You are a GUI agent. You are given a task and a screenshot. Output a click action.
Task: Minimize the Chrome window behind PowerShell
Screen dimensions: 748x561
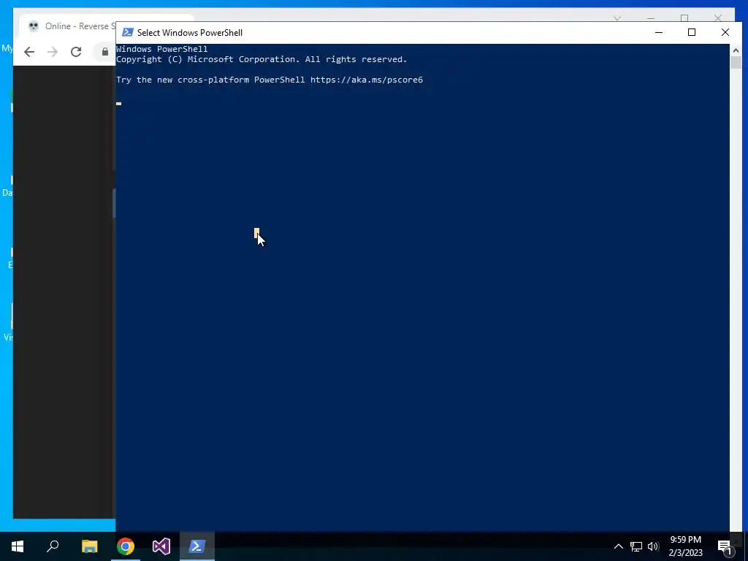[x=651, y=18]
